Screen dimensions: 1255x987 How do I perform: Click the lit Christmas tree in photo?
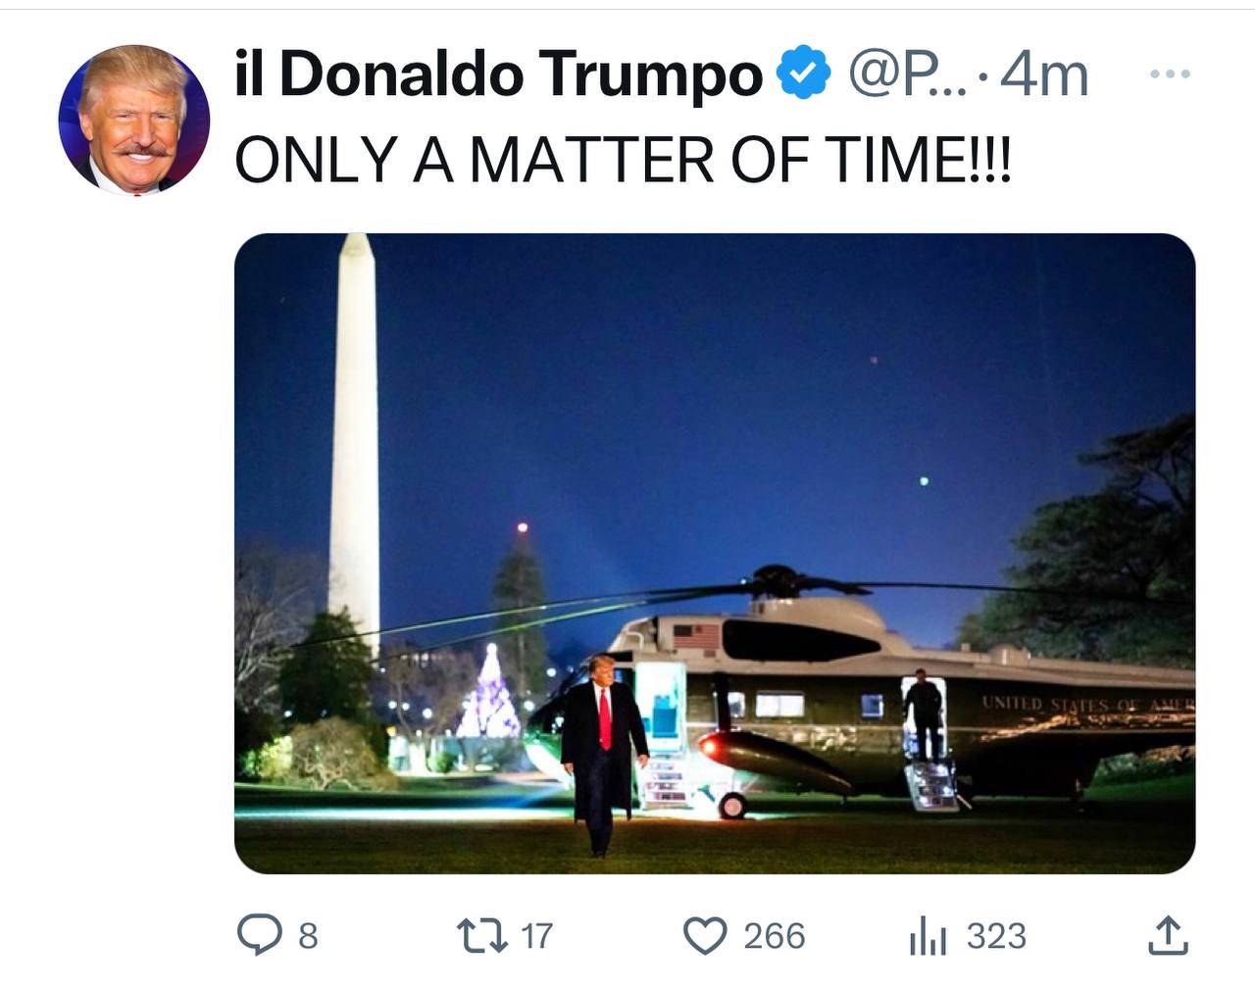488,693
